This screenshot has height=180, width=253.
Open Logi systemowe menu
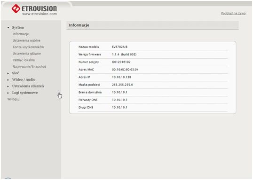(25, 93)
